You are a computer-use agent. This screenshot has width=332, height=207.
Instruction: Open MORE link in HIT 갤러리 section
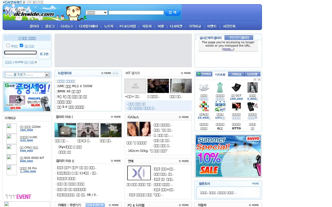[x=186, y=73]
